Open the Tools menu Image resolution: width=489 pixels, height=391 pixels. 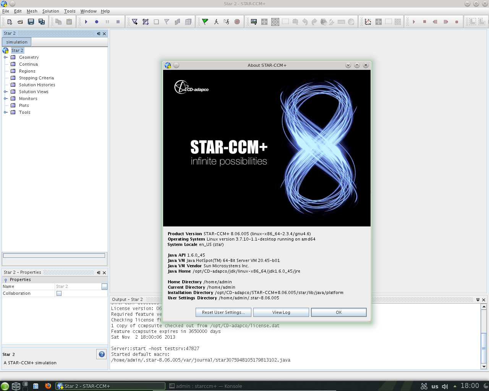point(70,11)
